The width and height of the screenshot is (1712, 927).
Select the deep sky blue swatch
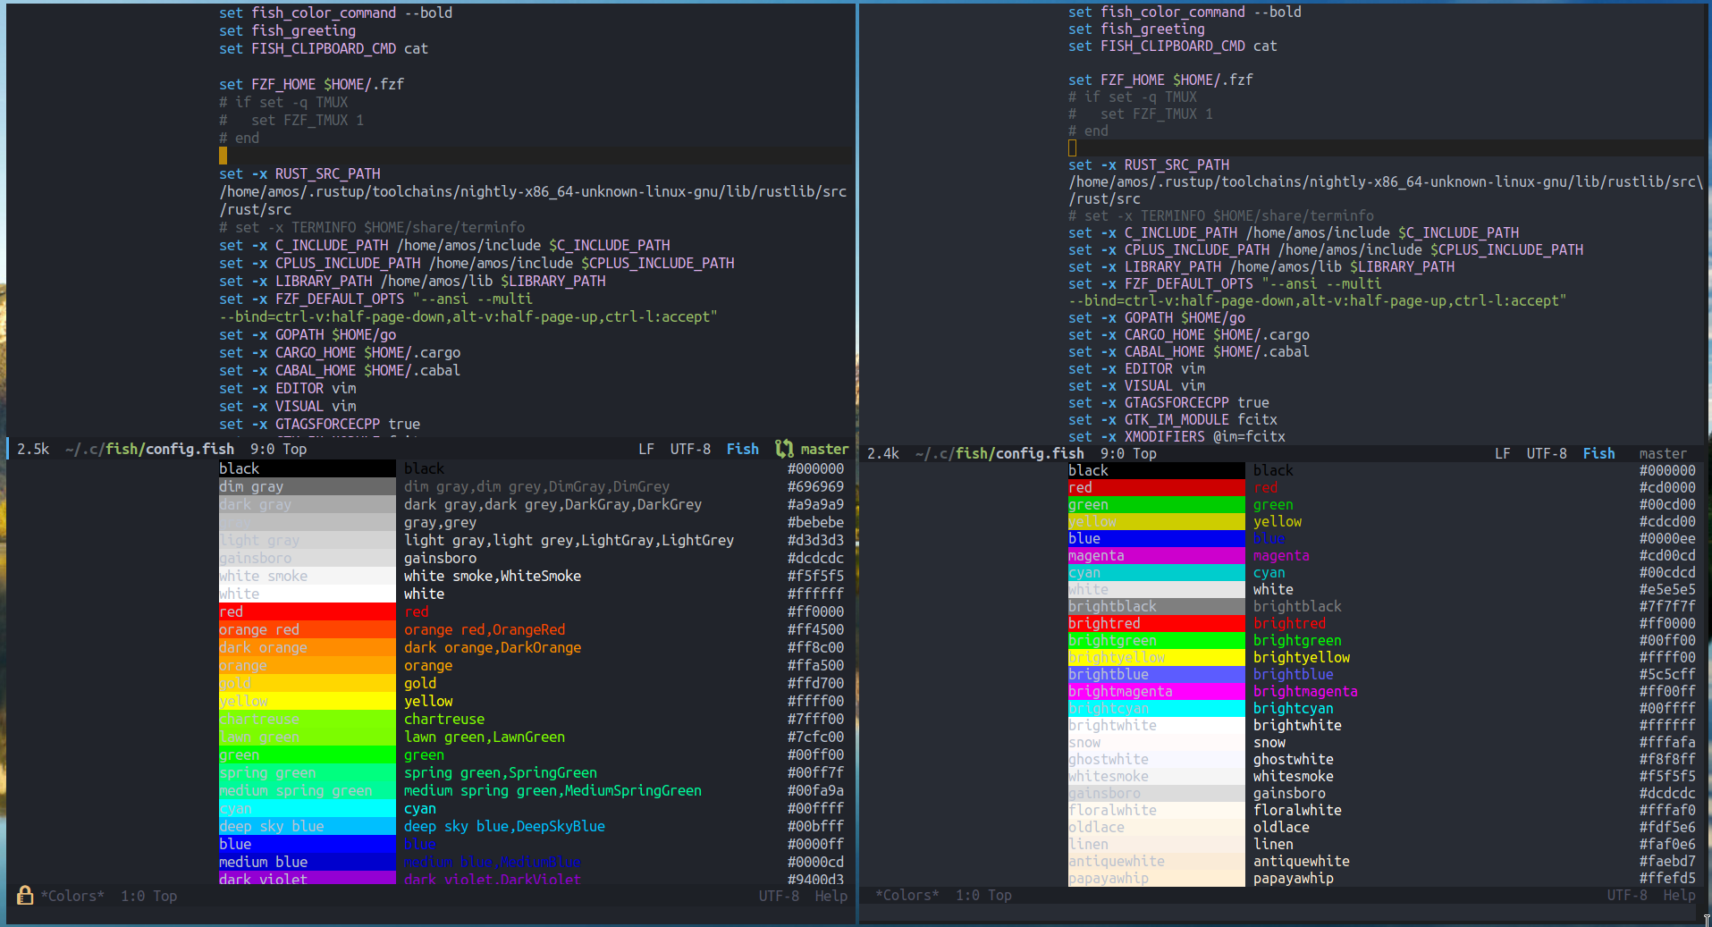click(x=307, y=826)
